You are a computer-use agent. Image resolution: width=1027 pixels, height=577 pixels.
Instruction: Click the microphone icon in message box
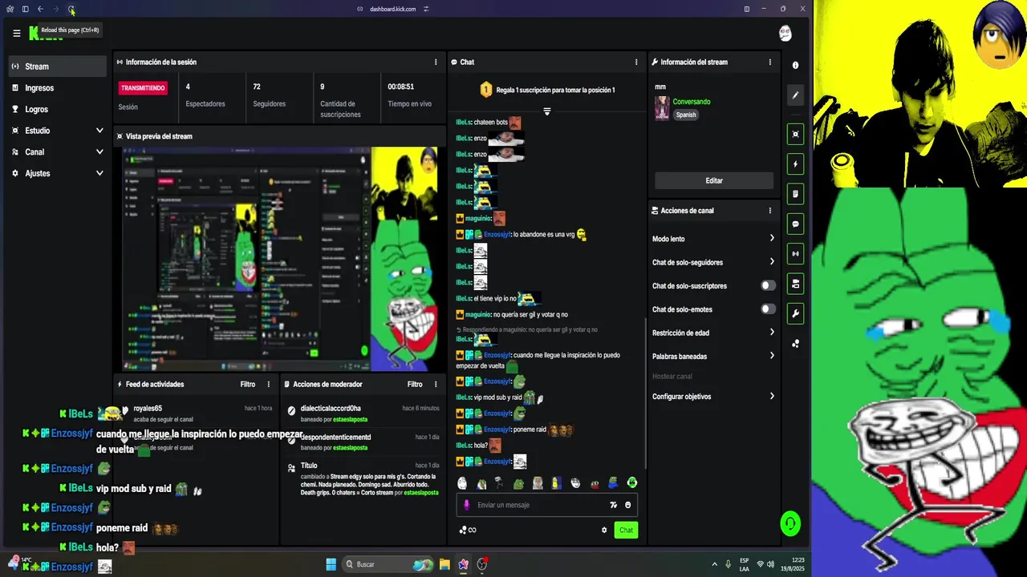pos(466,505)
